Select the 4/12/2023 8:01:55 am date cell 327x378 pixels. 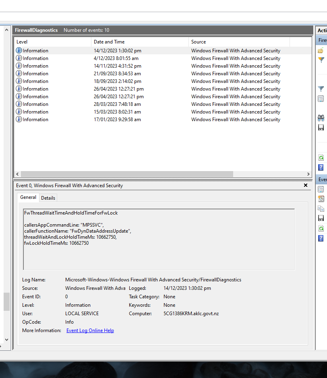pos(116,58)
